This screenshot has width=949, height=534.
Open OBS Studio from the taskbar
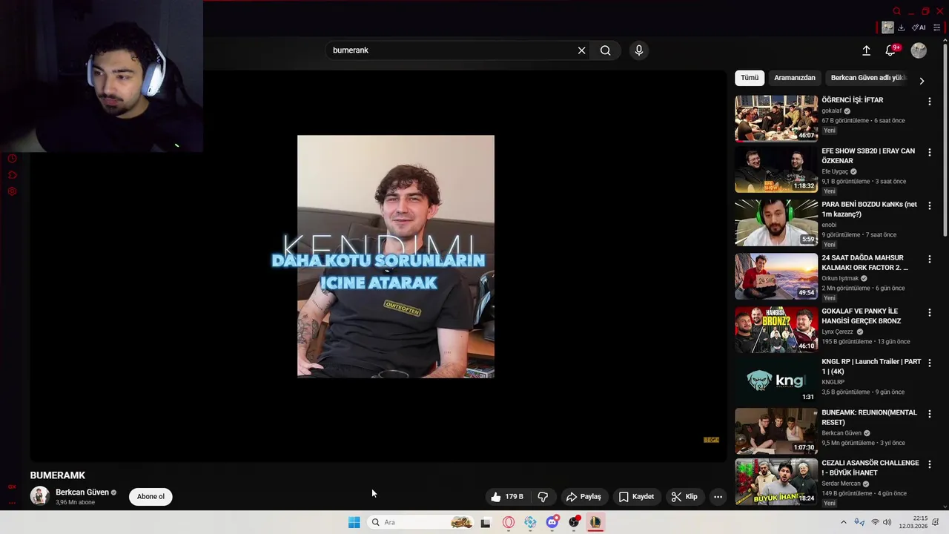(x=574, y=522)
